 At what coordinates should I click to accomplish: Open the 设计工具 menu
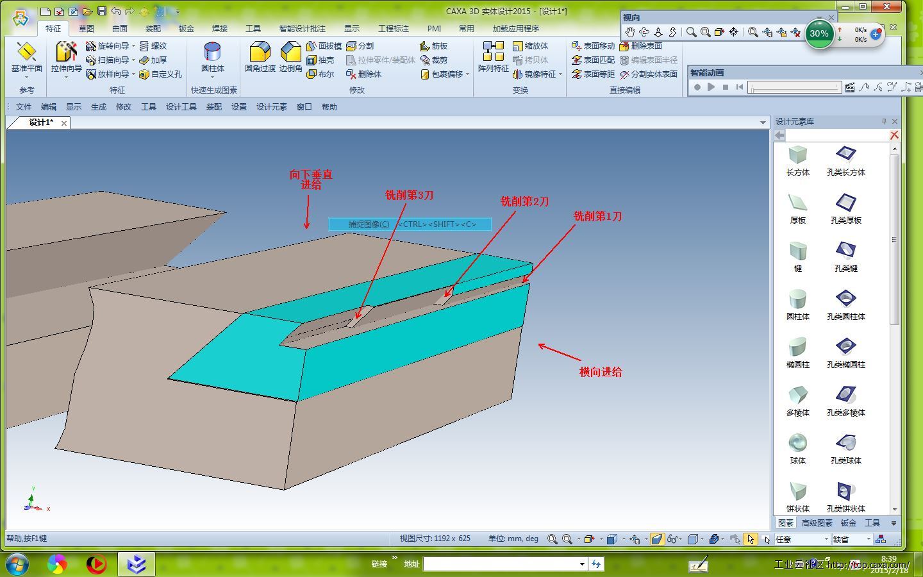click(x=181, y=107)
